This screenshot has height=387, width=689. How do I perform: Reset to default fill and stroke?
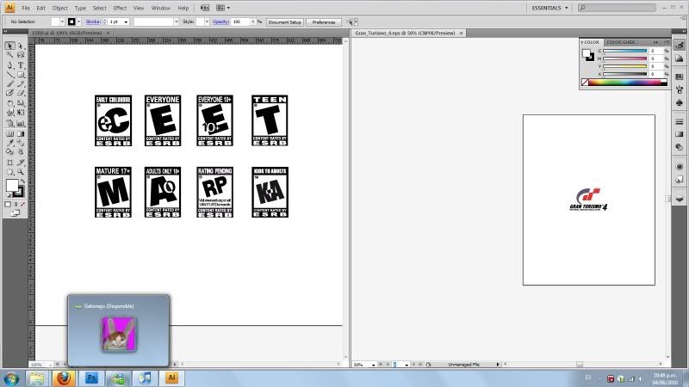(x=9, y=195)
